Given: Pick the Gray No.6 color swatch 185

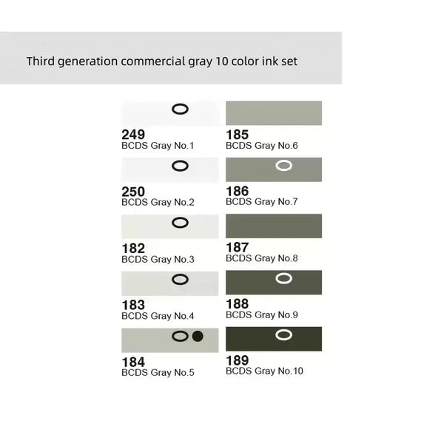Looking at the screenshot, I should point(274,113).
